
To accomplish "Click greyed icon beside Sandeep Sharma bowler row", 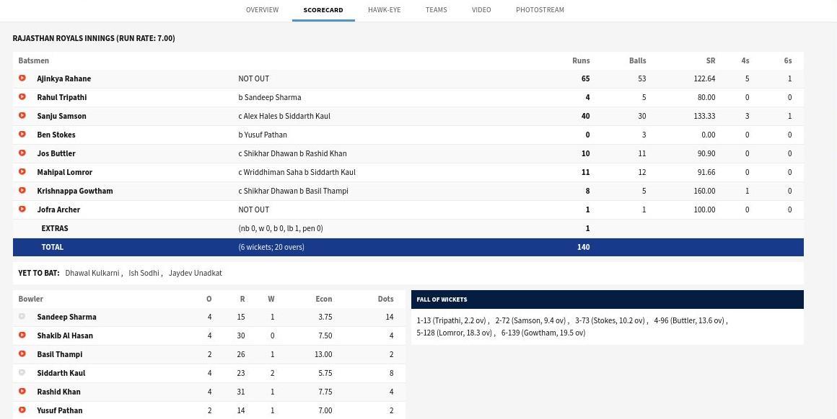I will coord(22,316).
